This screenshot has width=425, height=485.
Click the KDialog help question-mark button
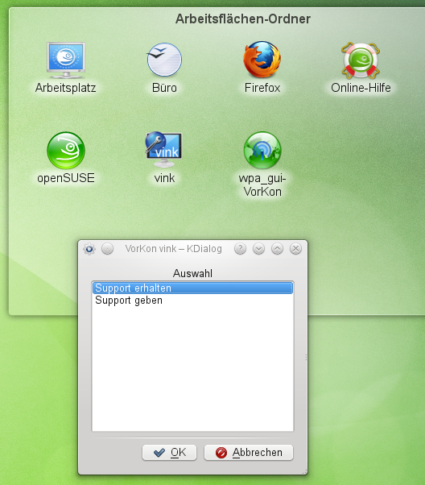[x=240, y=248]
